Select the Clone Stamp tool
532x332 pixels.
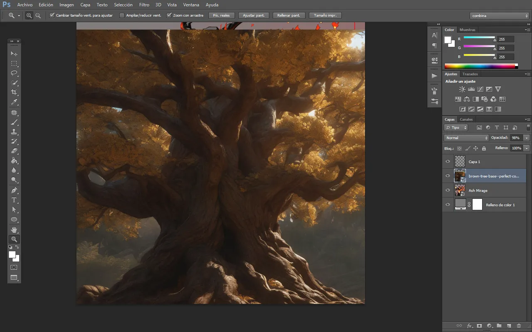[14, 132]
